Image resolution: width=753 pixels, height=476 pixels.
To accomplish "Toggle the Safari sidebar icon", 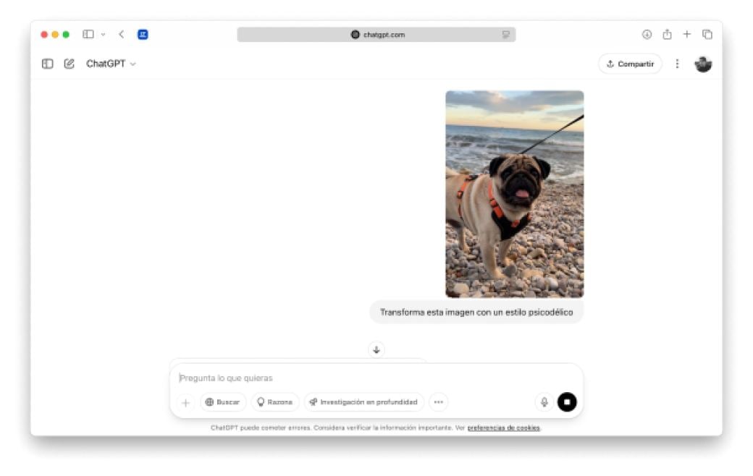I will click(88, 35).
